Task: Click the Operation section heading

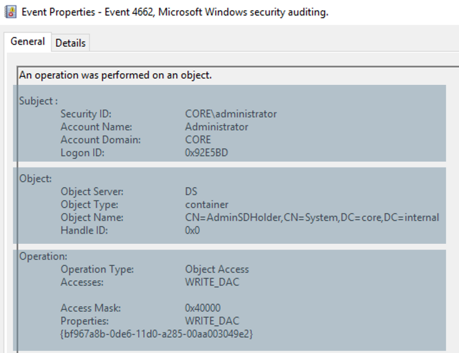Action: tap(43, 256)
